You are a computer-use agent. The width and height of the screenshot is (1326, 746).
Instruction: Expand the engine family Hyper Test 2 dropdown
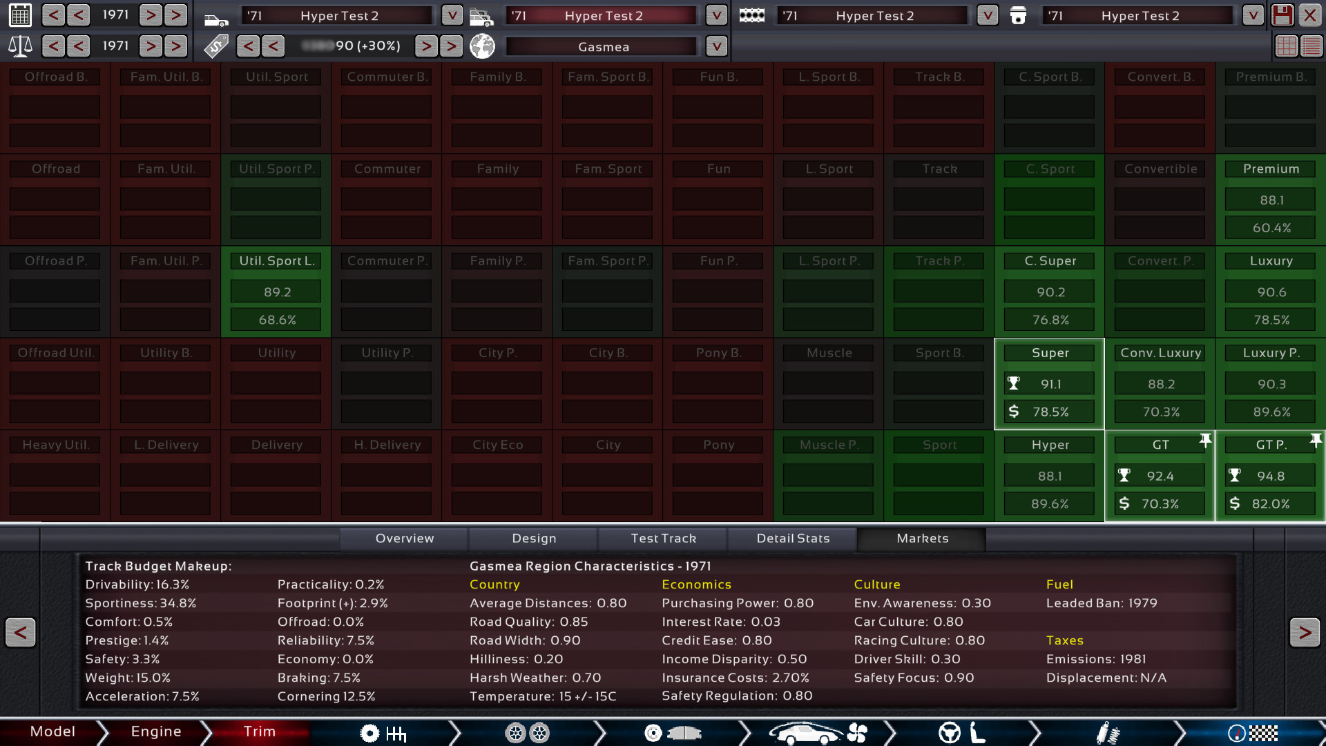[988, 15]
